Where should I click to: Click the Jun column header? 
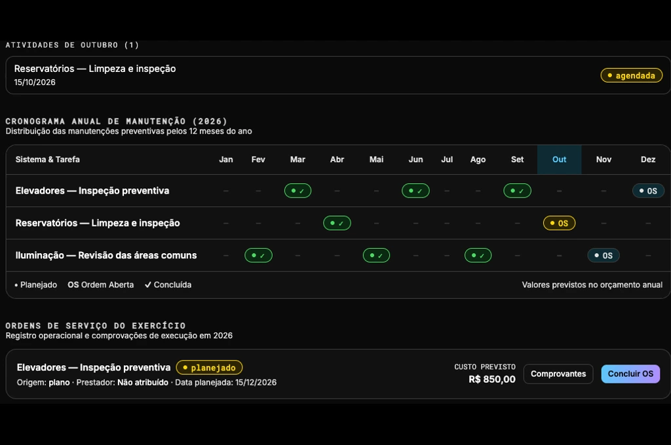[x=415, y=160]
